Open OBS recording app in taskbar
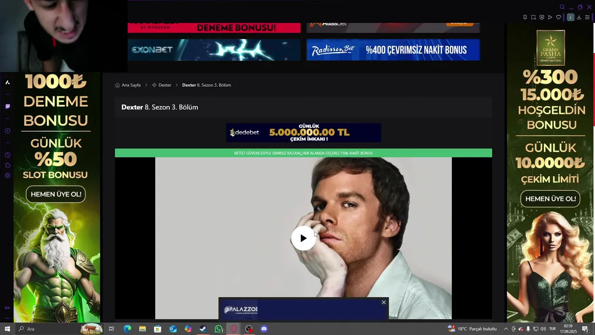 coord(249,329)
